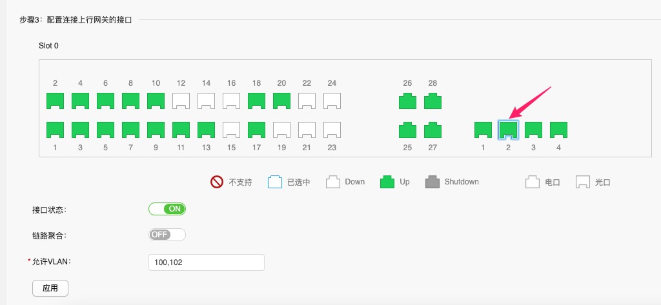The height and width of the screenshot is (305, 661).
Task: Choose port 27 in the middle group
Action: [432, 130]
